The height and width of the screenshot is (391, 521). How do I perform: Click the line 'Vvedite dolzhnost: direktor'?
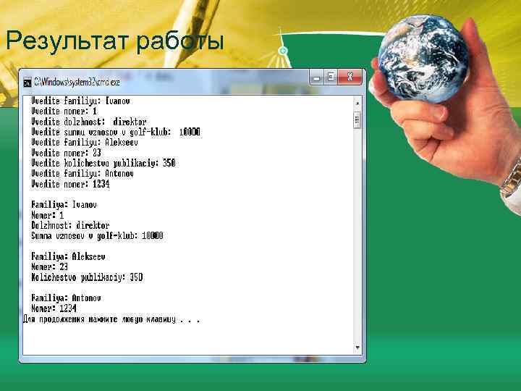89,122
